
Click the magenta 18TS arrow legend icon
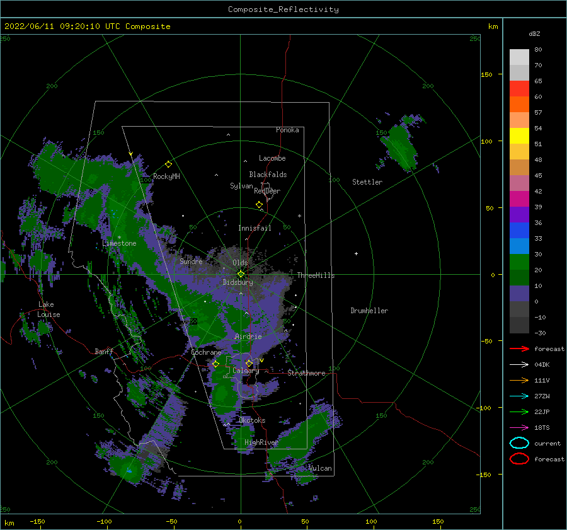(519, 428)
